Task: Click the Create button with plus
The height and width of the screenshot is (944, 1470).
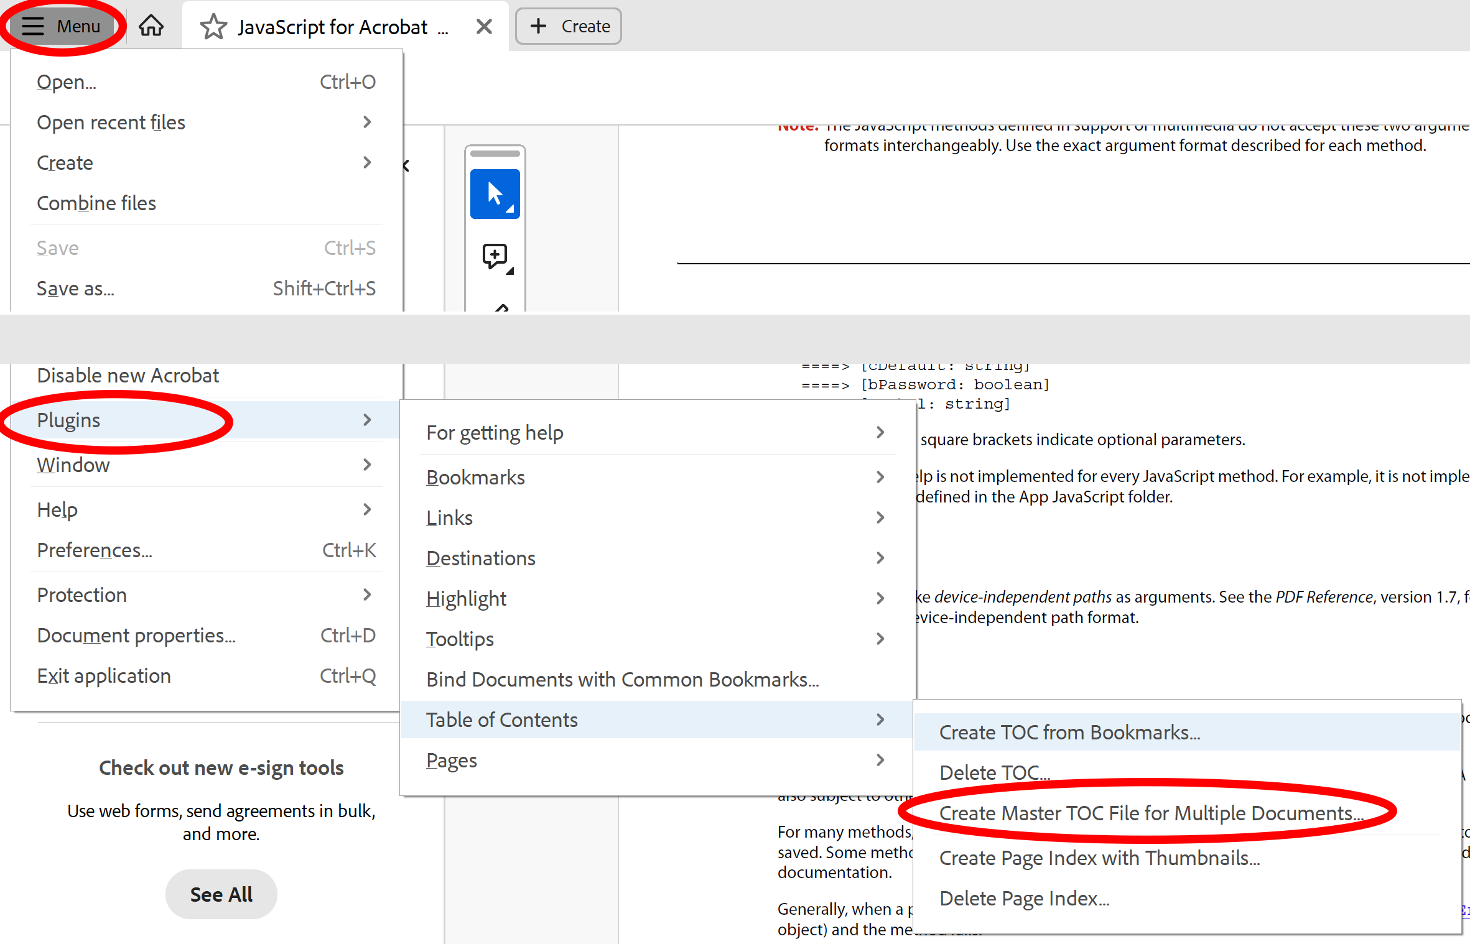Action: click(569, 26)
